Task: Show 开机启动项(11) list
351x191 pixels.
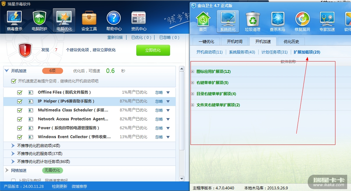Action: [210, 52]
